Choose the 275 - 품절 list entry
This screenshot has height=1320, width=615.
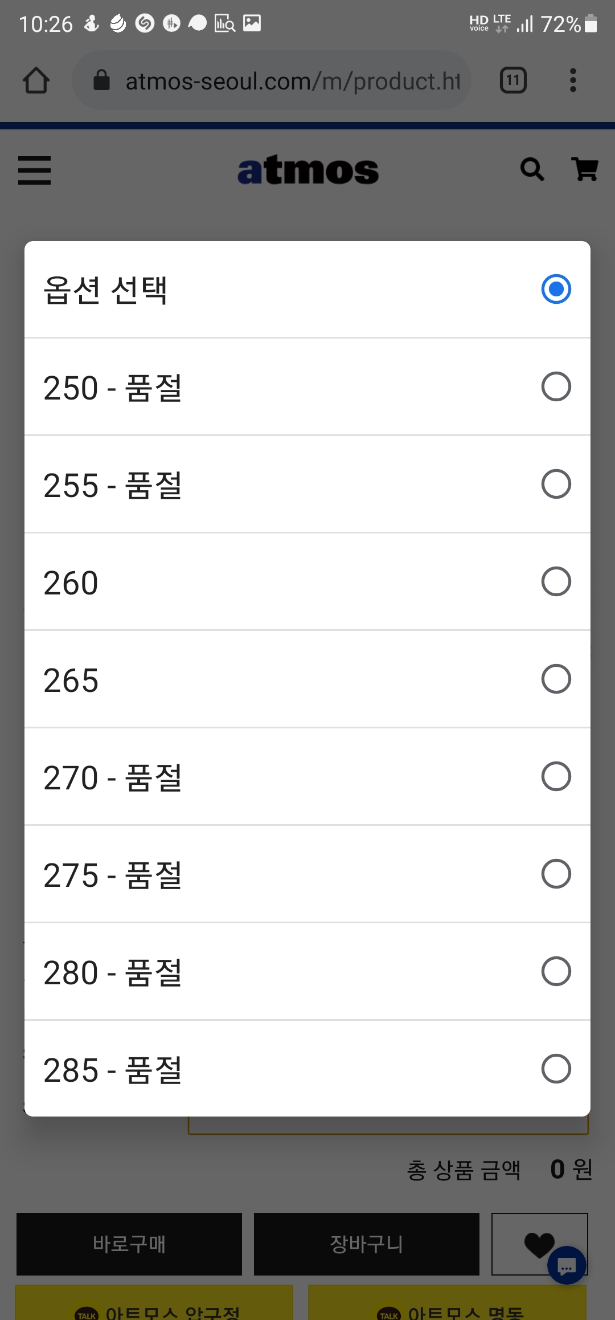click(x=307, y=874)
